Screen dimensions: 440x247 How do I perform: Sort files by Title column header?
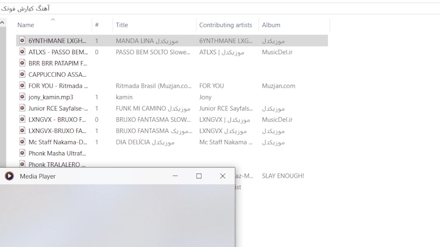pos(122,25)
